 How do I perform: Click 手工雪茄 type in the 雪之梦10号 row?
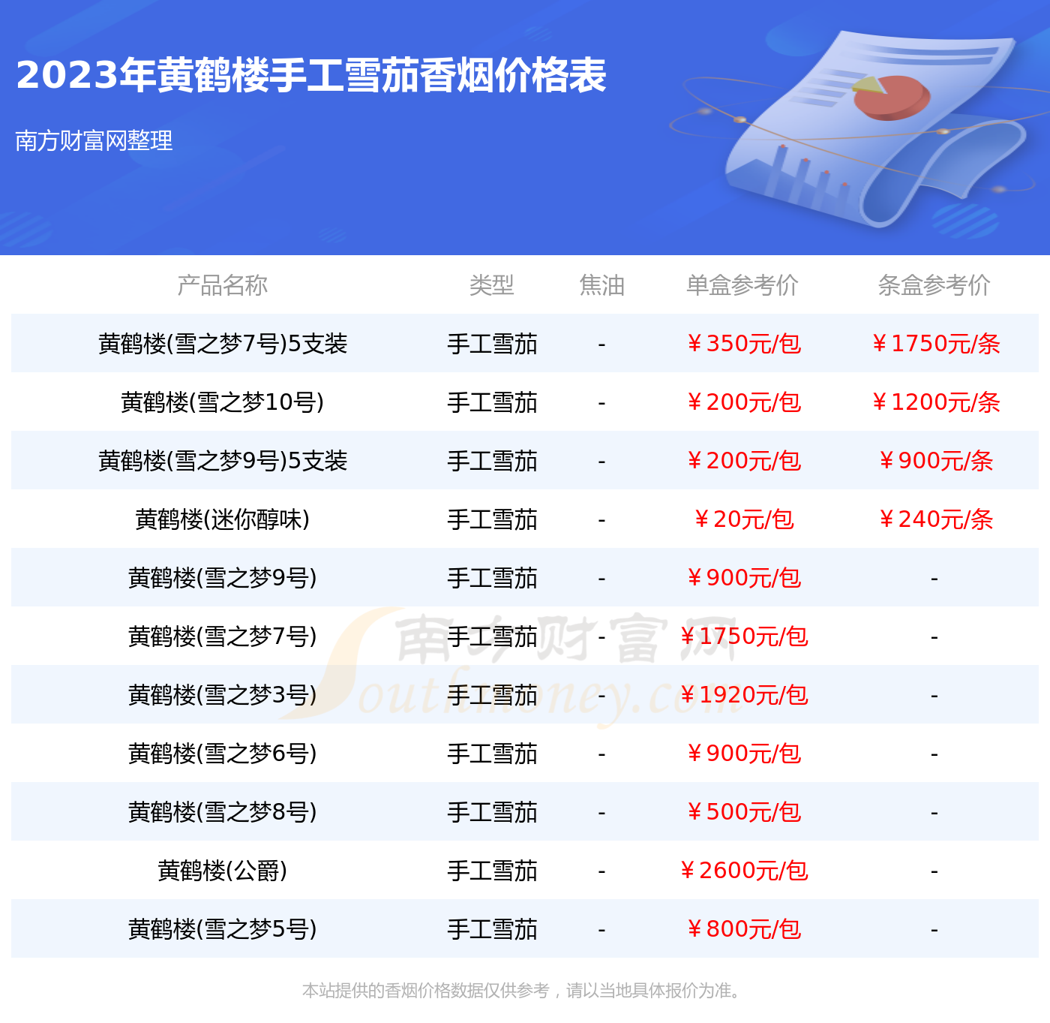pos(492,402)
